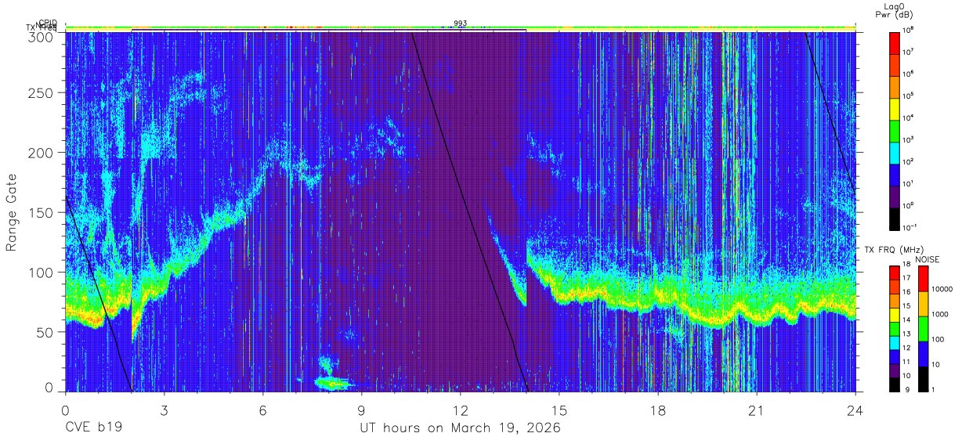This screenshot has width=962, height=444.
Task: Click the '15' tick on the UT hours axis
Action: point(559,410)
